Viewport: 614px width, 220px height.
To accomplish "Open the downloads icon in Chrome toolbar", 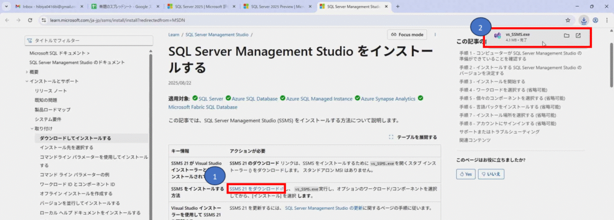I will [584, 20].
